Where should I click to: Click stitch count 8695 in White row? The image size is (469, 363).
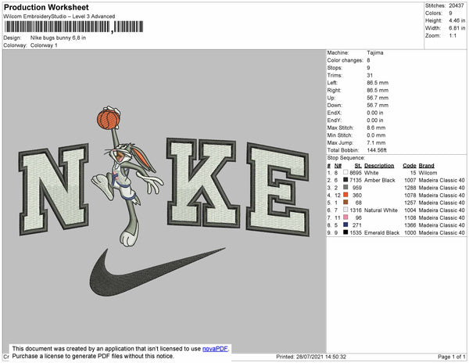coord(356,173)
